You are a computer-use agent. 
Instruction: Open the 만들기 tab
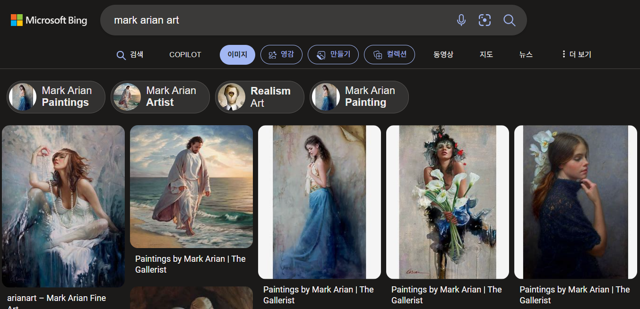pyautogui.click(x=333, y=55)
